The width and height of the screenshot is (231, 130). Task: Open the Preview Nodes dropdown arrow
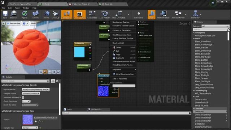click(x=186, y=14)
